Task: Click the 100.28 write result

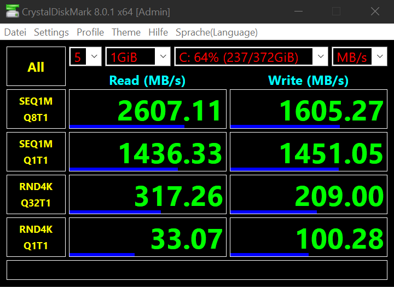Action: 309,237
